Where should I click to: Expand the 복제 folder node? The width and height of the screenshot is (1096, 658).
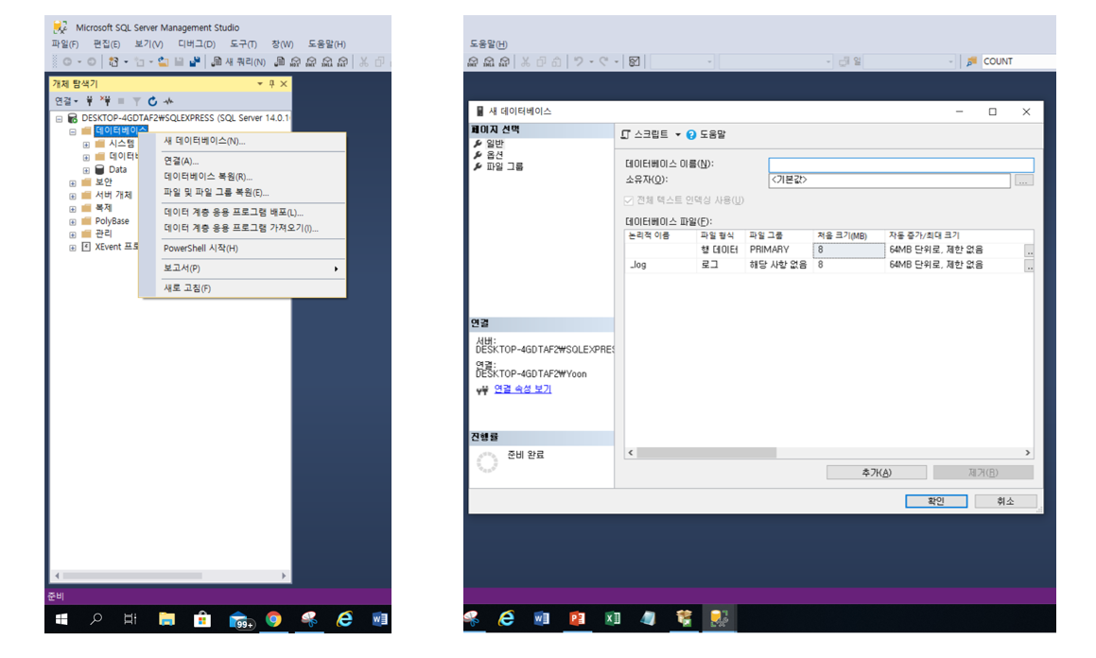[73, 208]
